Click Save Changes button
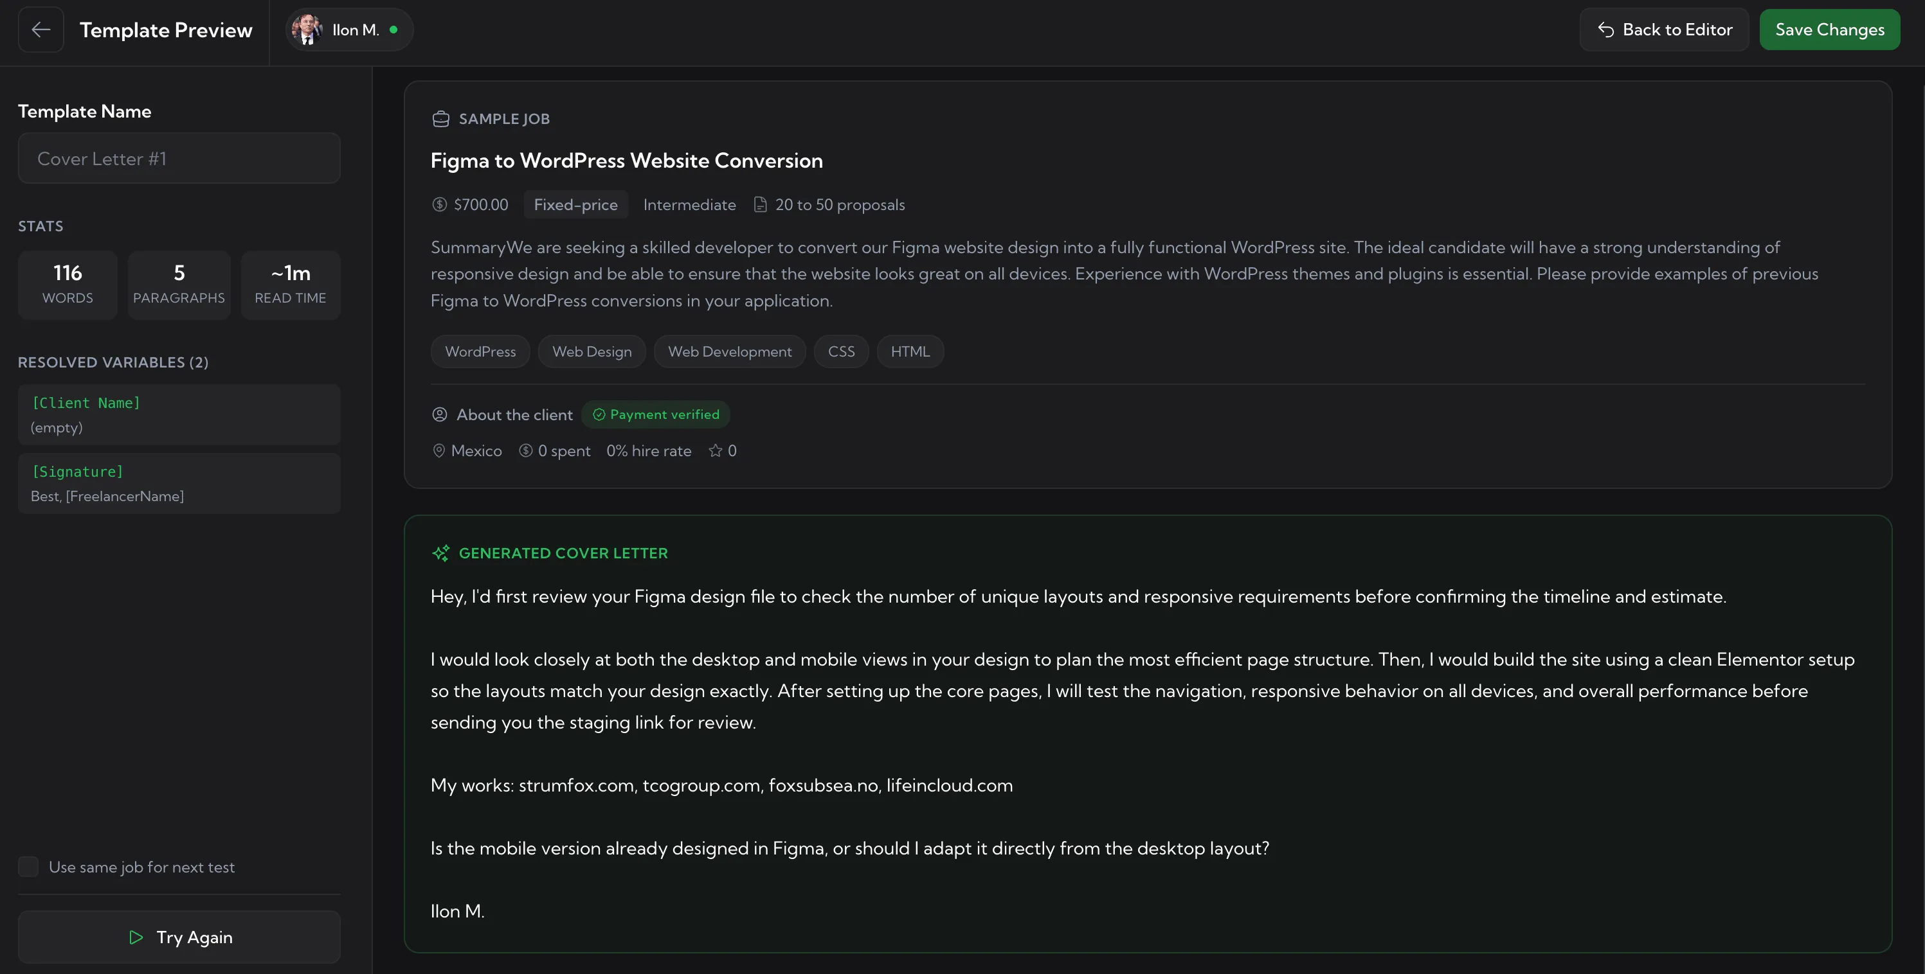This screenshot has width=1925, height=974. 1829,30
